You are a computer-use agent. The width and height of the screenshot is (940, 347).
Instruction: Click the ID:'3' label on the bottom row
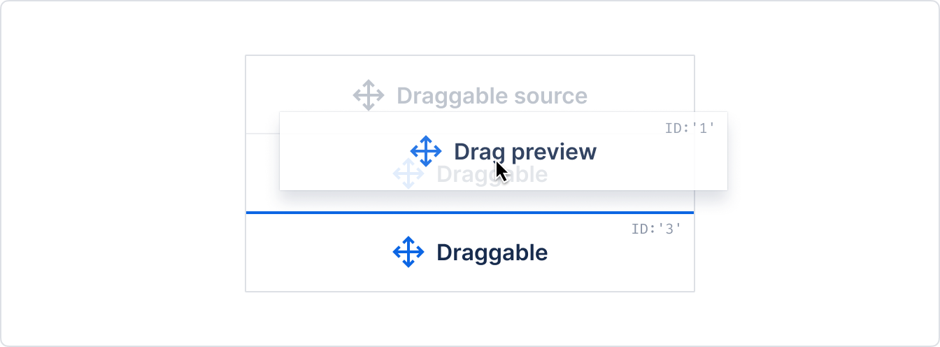(656, 229)
